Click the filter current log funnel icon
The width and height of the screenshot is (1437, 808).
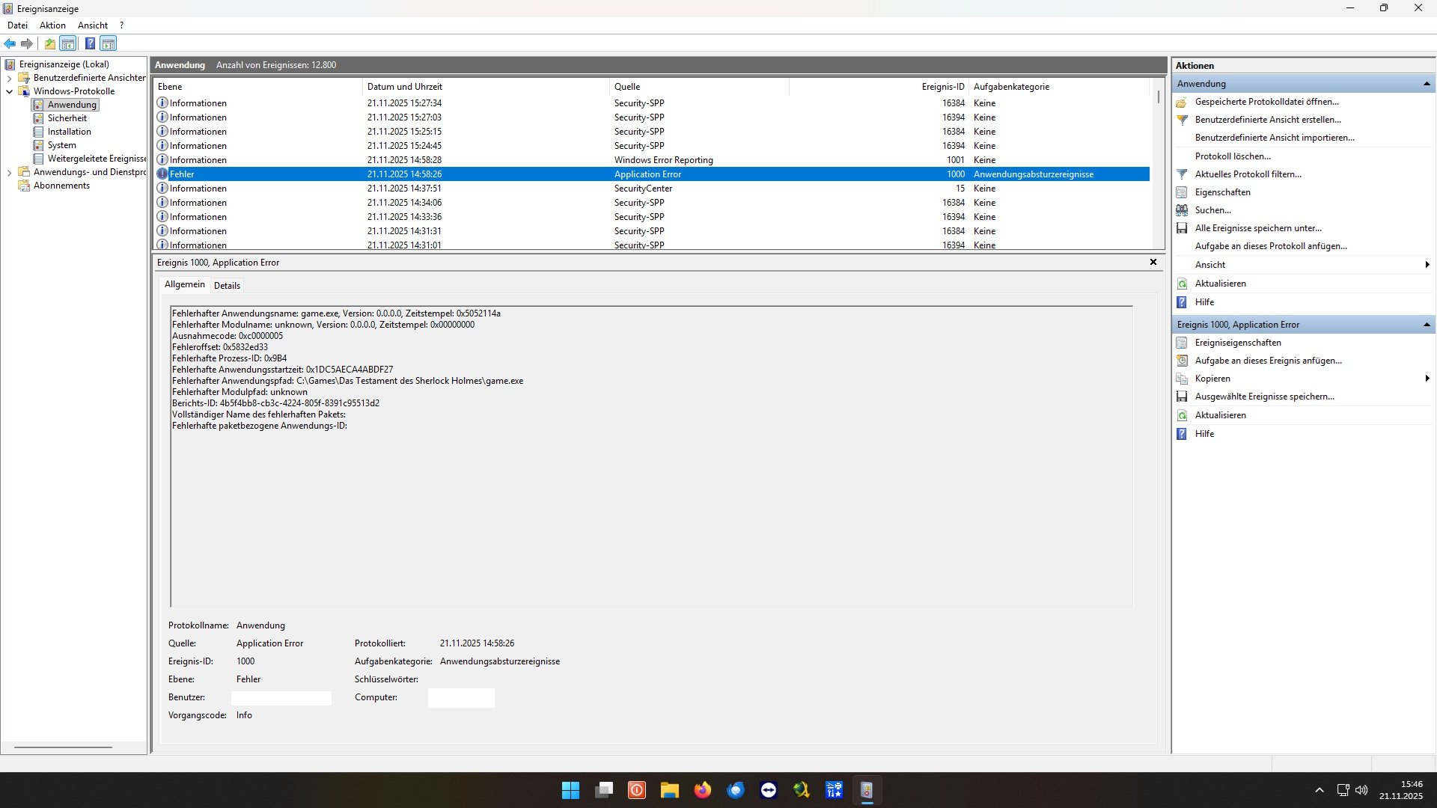(x=1182, y=174)
